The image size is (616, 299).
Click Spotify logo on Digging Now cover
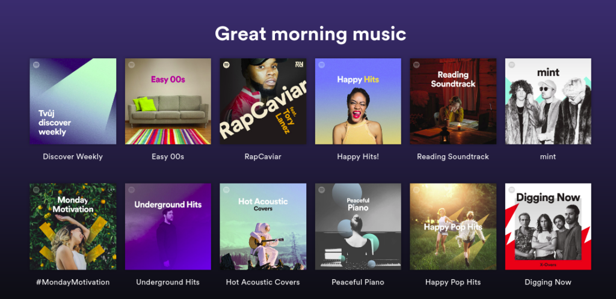pyautogui.click(x=511, y=190)
